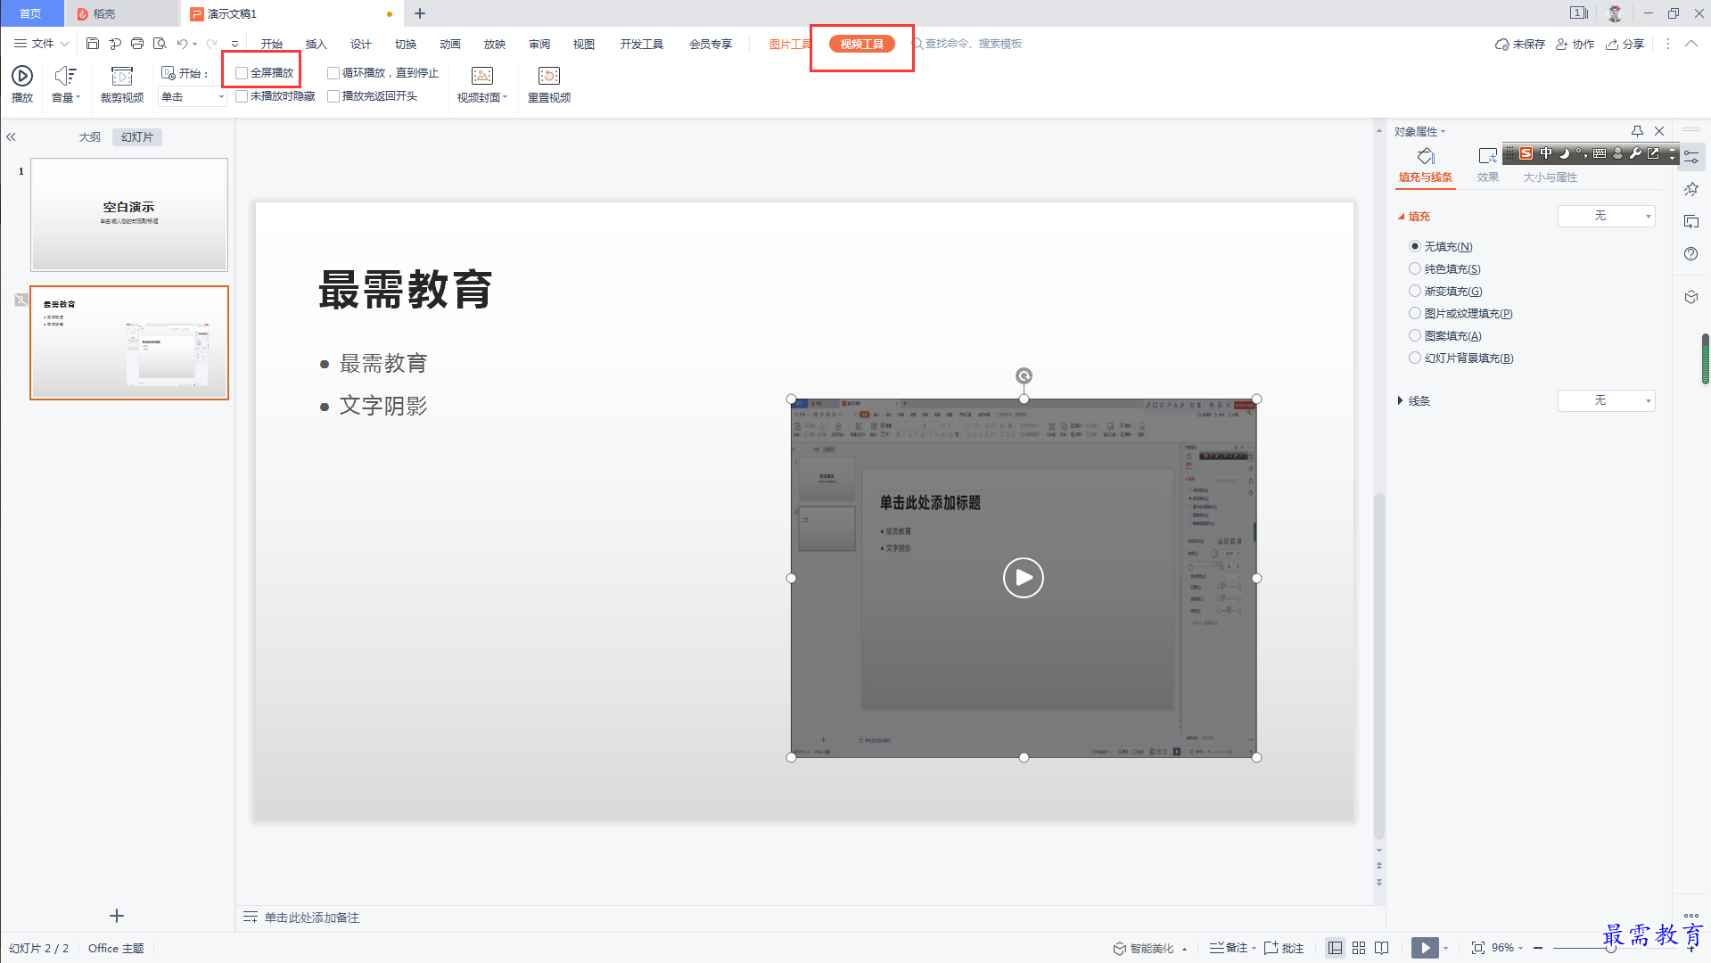Click the help icon in right sidebar
This screenshot has width=1711, height=963.
coord(1691,254)
